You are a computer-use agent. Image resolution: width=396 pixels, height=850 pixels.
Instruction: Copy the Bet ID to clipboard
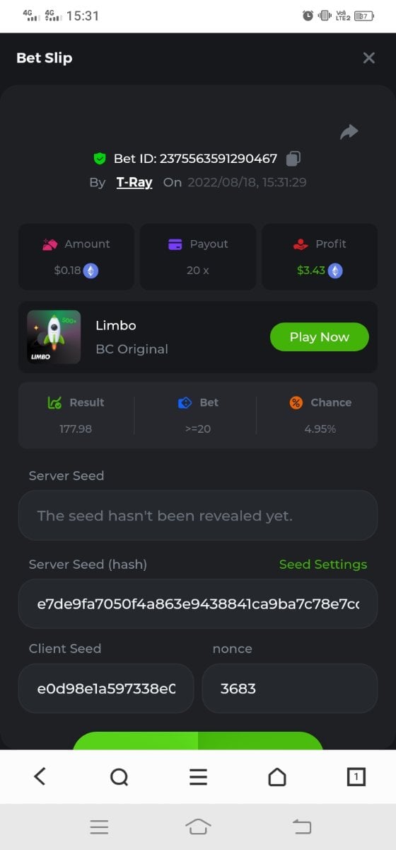point(293,159)
